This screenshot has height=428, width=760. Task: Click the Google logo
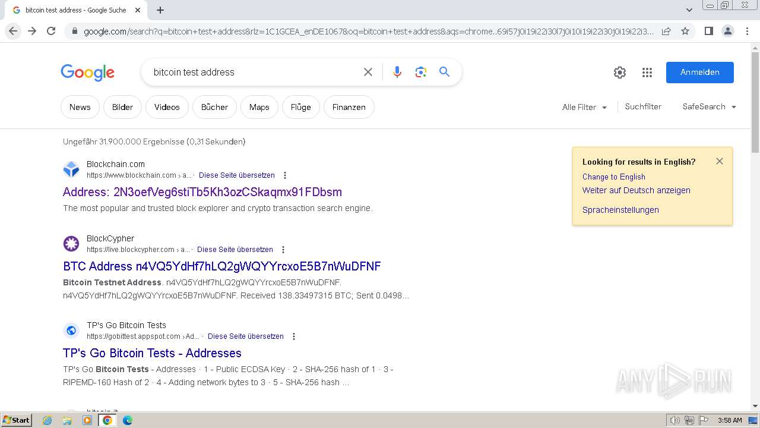[87, 73]
